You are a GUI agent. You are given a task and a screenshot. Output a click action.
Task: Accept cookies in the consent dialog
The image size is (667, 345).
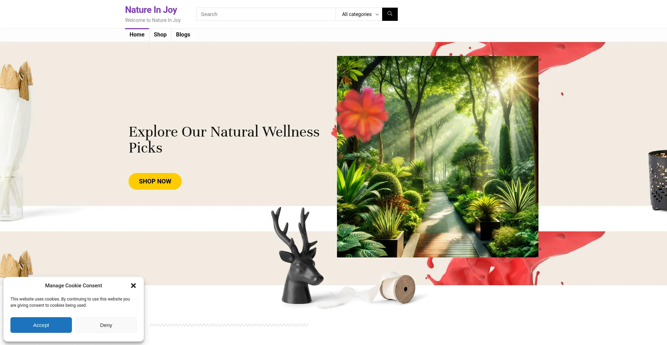tap(41, 325)
